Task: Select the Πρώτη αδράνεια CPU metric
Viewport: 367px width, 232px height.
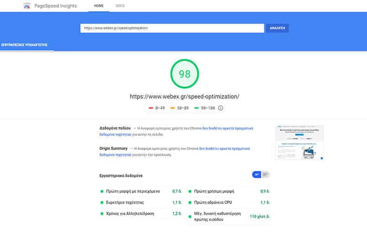Action: (x=229, y=203)
